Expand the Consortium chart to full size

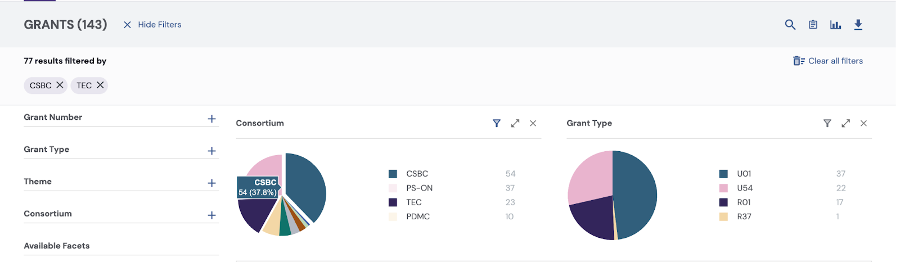coord(515,123)
